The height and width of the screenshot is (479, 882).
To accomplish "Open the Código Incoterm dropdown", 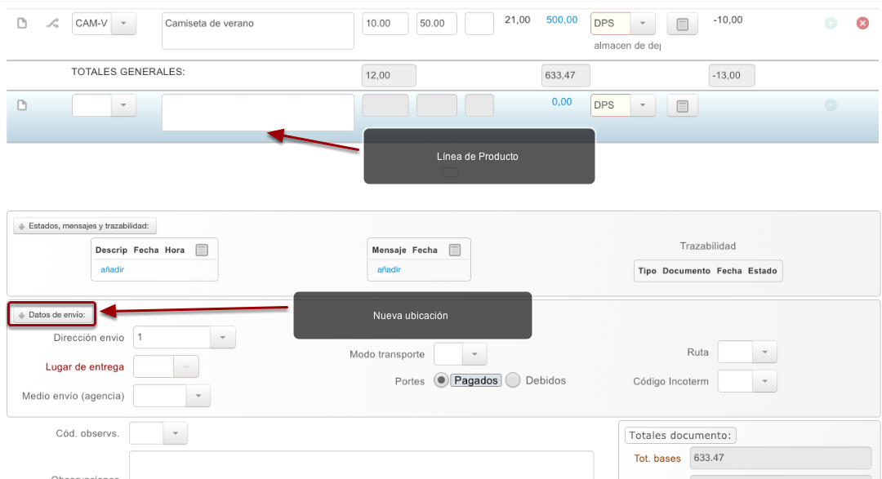I will 764,381.
